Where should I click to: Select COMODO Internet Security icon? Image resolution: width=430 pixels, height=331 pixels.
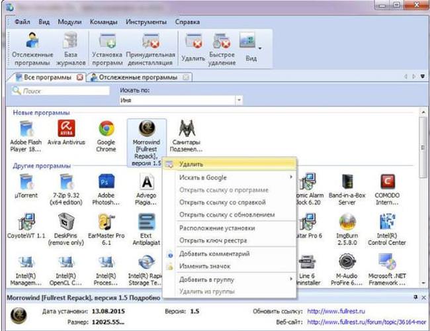pos(387,189)
